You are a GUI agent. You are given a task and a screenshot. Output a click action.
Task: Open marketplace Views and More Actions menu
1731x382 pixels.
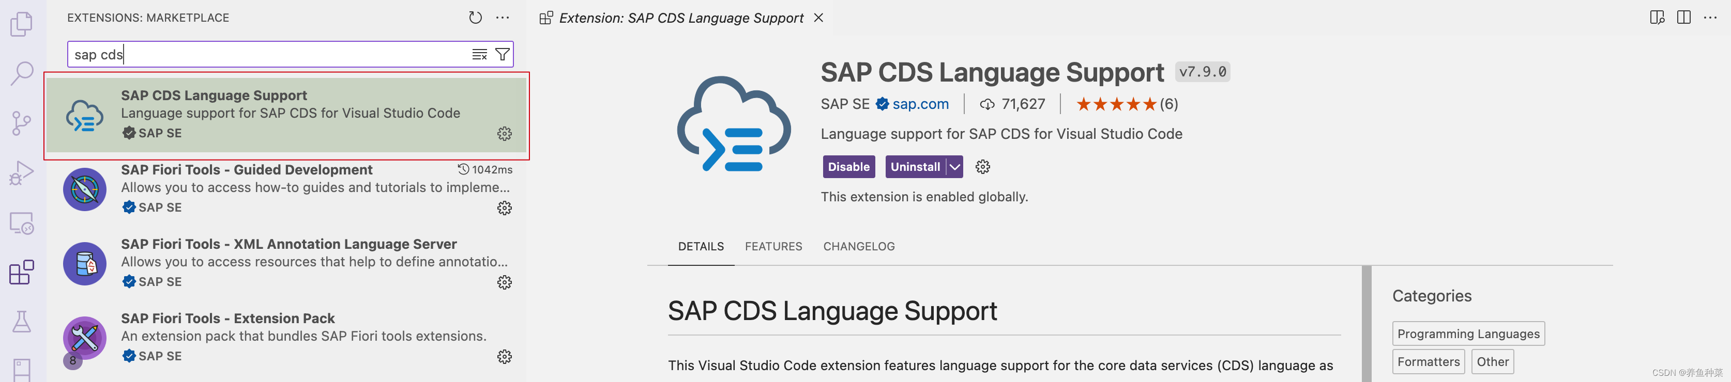tap(503, 18)
